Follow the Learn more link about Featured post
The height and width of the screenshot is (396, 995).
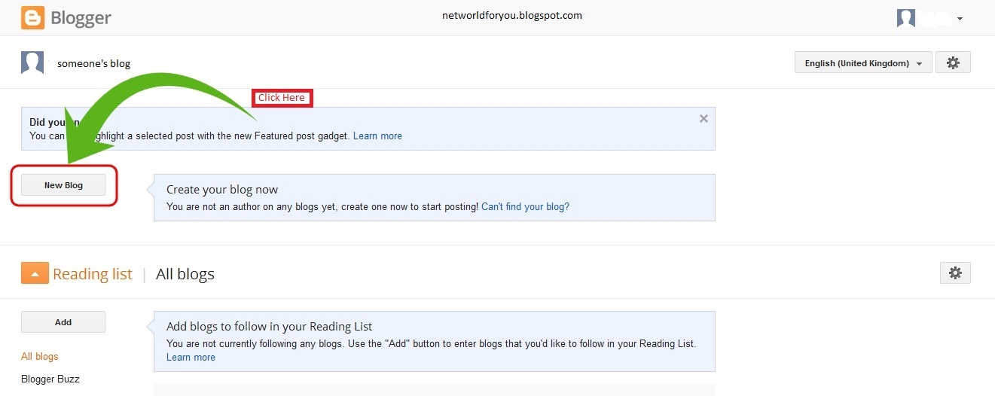pyautogui.click(x=377, y=136)
